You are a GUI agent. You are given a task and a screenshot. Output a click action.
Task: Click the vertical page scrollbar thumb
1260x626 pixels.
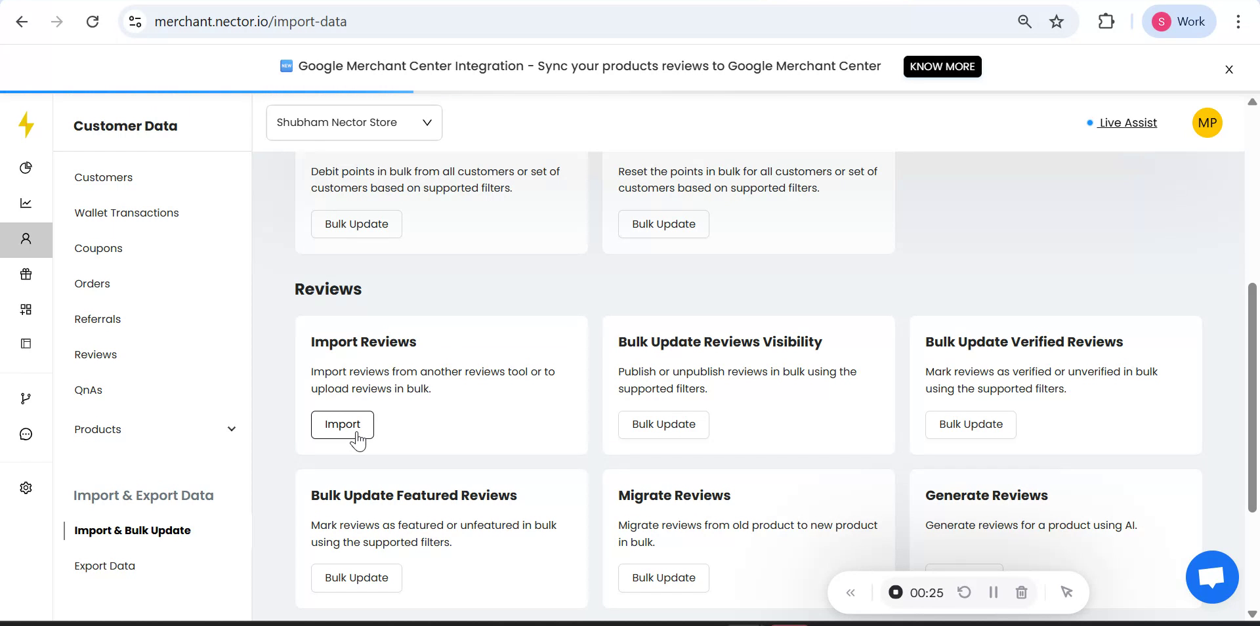(1251, 397)
